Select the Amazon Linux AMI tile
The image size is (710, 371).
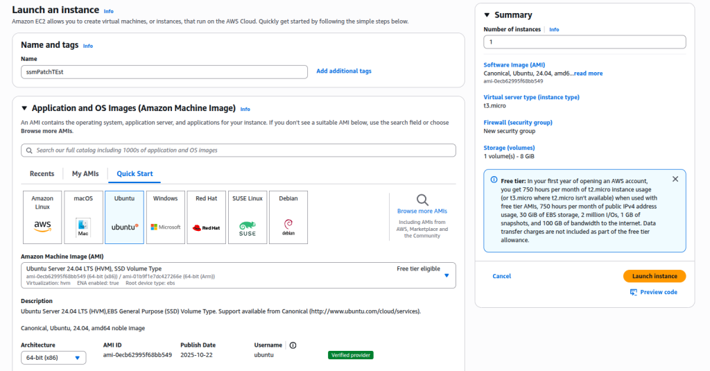click(x=42, y=218)
